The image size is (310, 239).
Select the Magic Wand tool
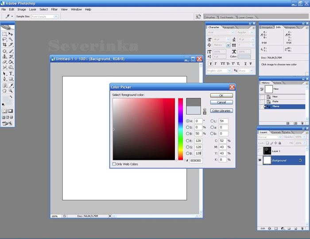(x=11, y=39)
